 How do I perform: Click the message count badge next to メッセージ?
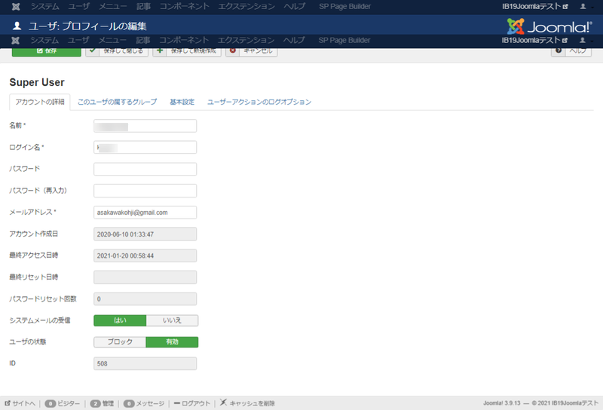coord(129,403)
